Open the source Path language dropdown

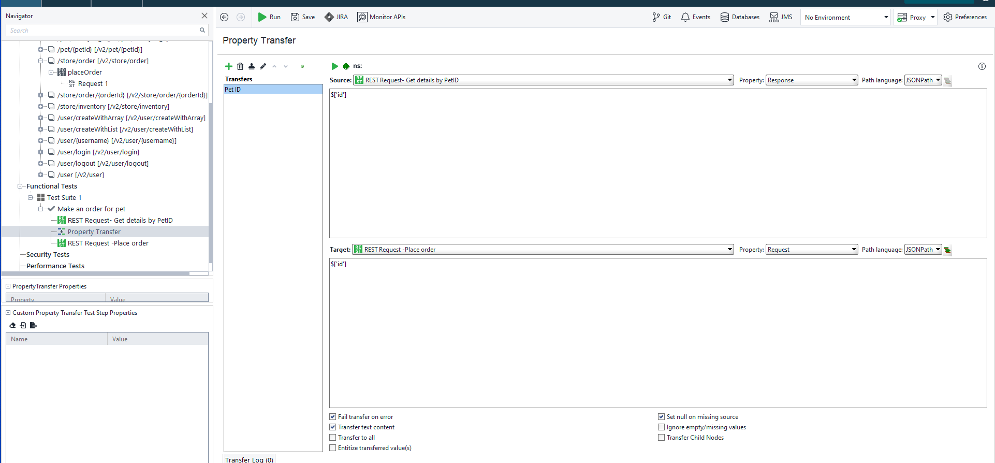point(923,80)
